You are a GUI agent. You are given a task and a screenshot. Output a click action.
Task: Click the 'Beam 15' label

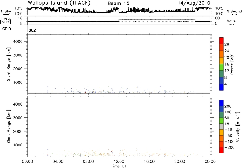(118, 3)
